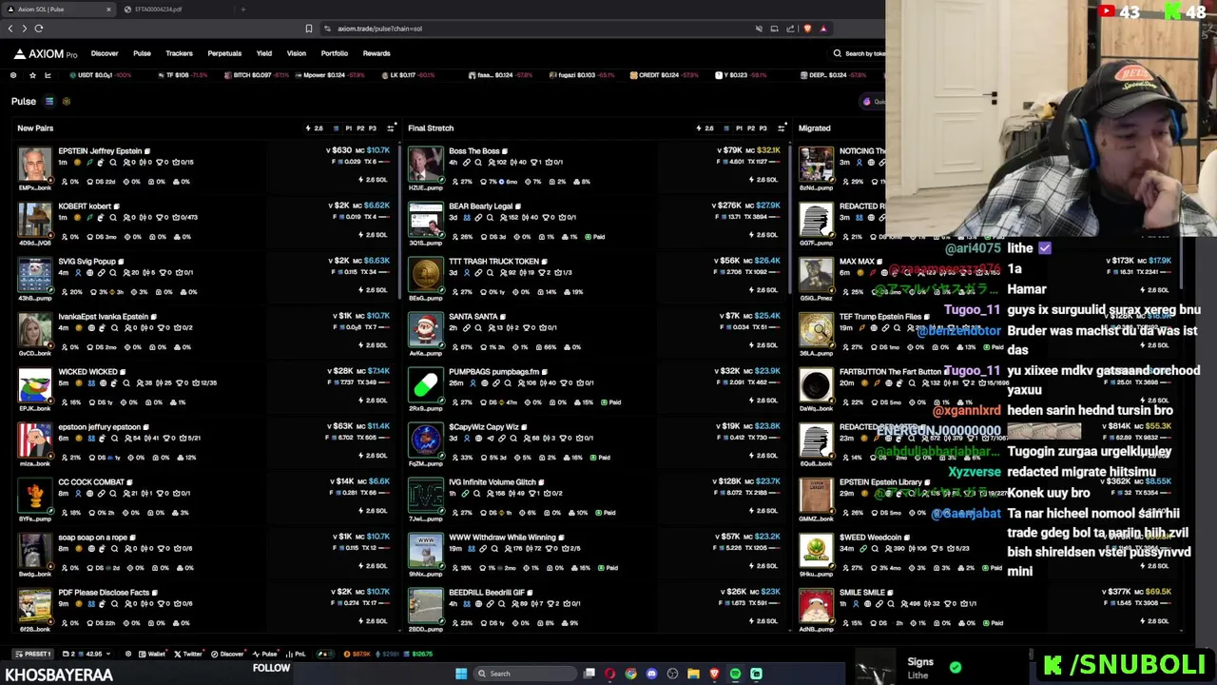The image size is (1217, 685).
Task: Select Solana chain icon next to Pulse
Action: click(49, 101)
